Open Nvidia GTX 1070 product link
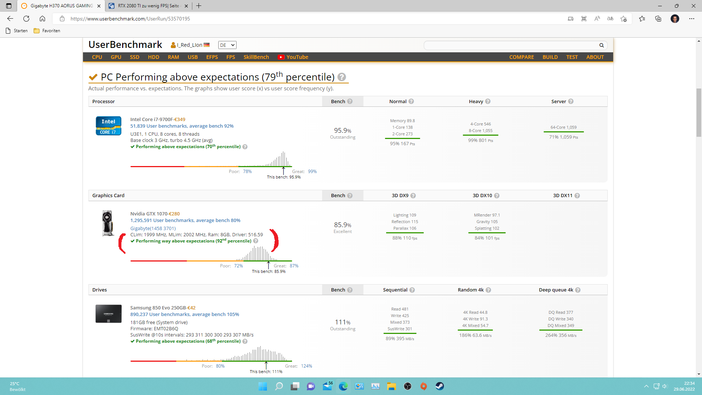Viewport: 702px width, 395px height. [x=149, y=214]
